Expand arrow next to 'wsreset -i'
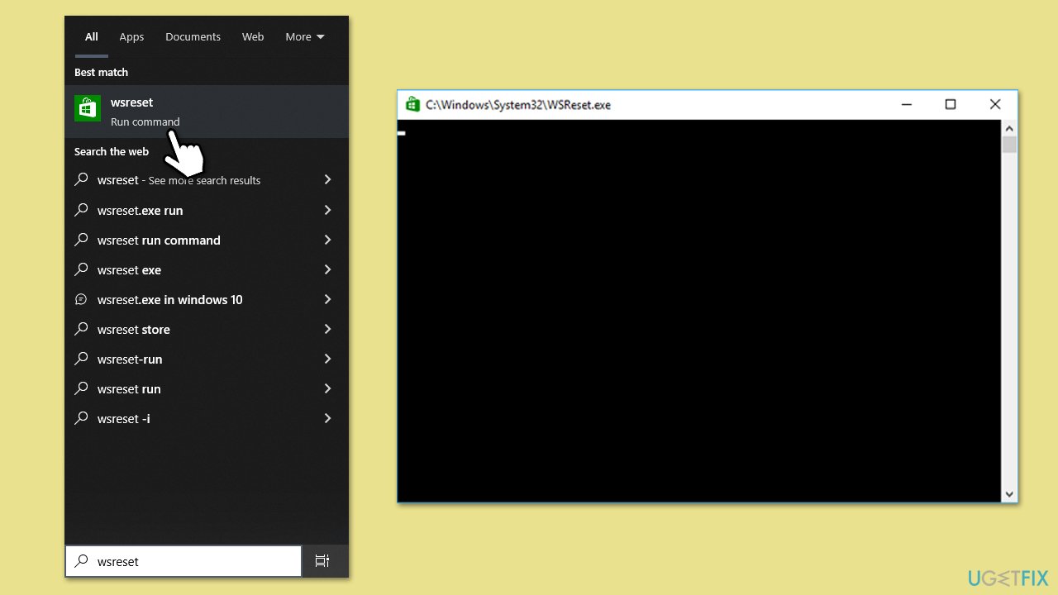 [327, 418]
